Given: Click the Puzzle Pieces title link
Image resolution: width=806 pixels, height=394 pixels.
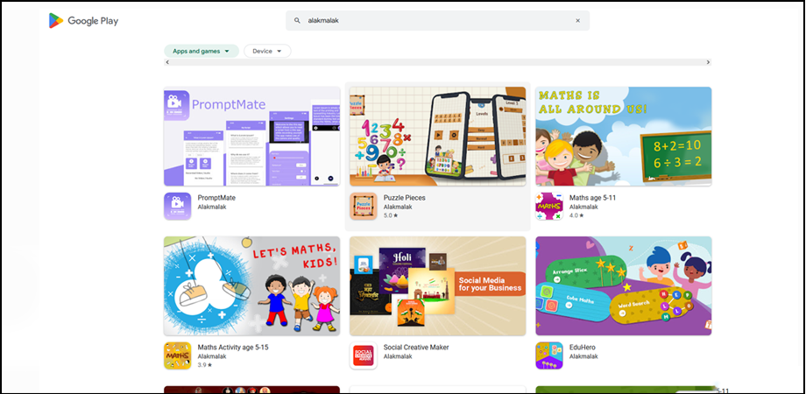Looking at the screenshot, I should tap(404, 198).
